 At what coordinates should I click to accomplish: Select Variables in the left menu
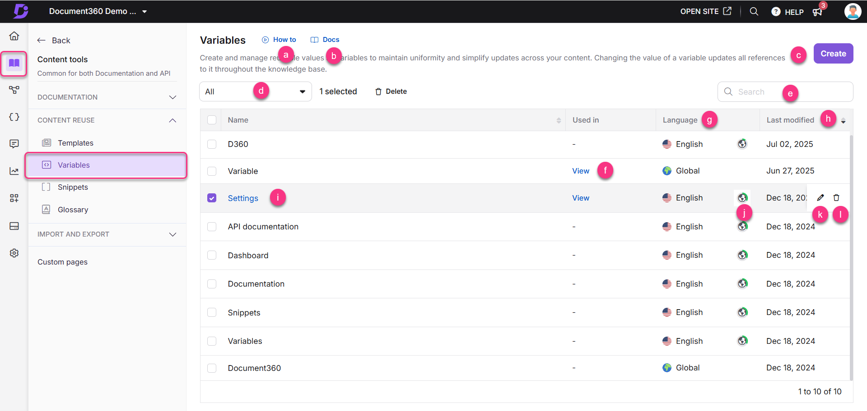106,165
